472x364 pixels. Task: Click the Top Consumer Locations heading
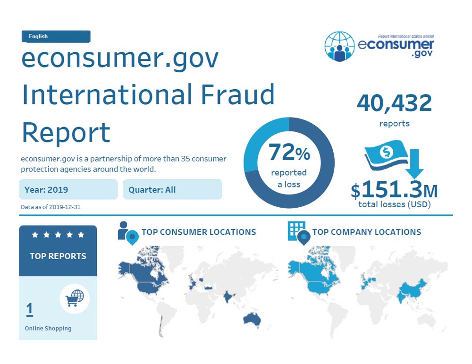click(x=199, y=232)
